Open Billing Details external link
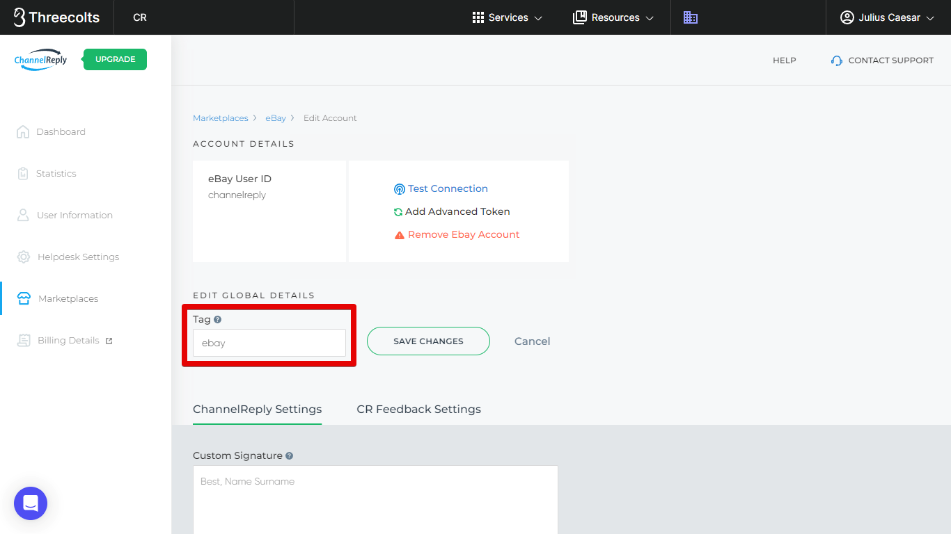Screen dimensions: 951x534 pyautogui.click(x=65, y=340)
